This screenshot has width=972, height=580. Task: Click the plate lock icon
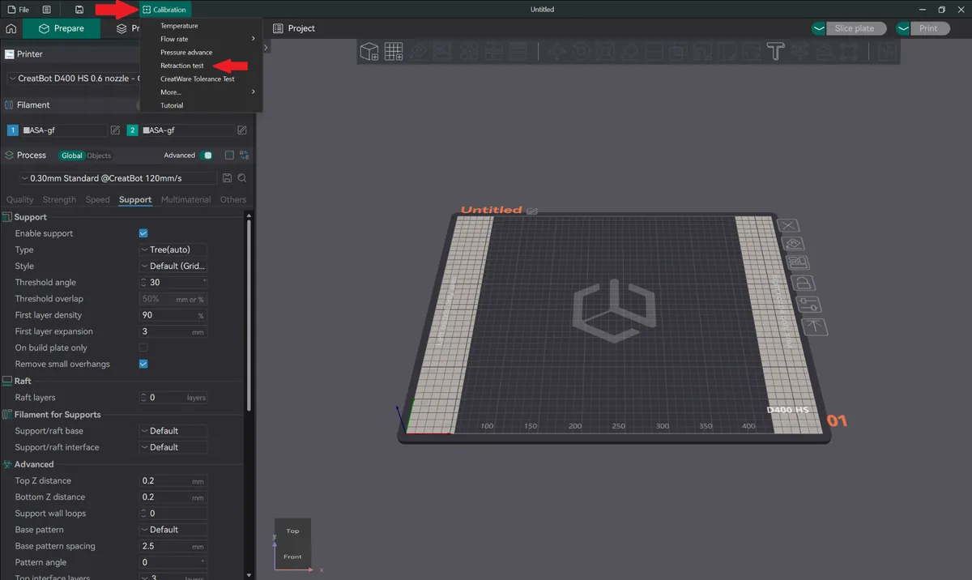[x=802, y=284]
